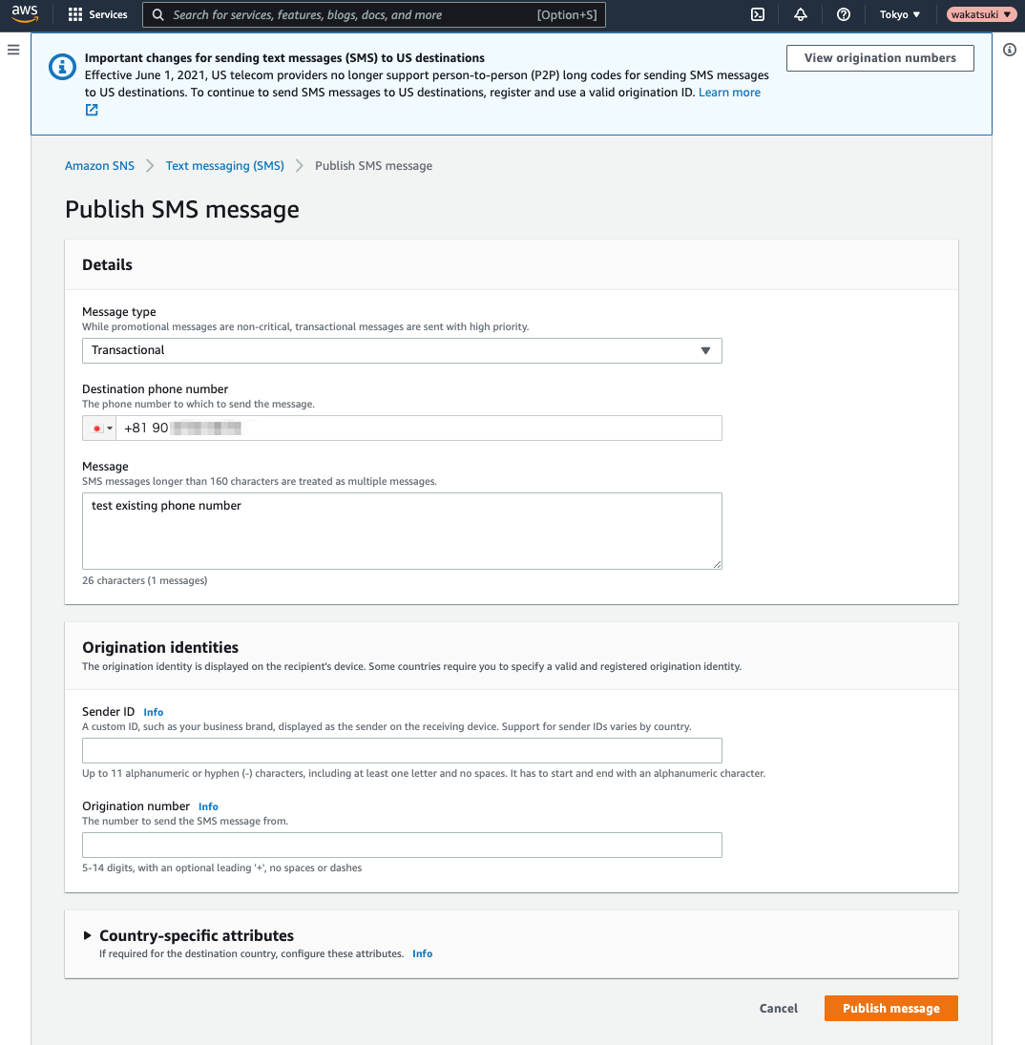Screen dimensions: 1025x1045
Task: Launch CloudShell from the top bar
Action: coord(758,14)
